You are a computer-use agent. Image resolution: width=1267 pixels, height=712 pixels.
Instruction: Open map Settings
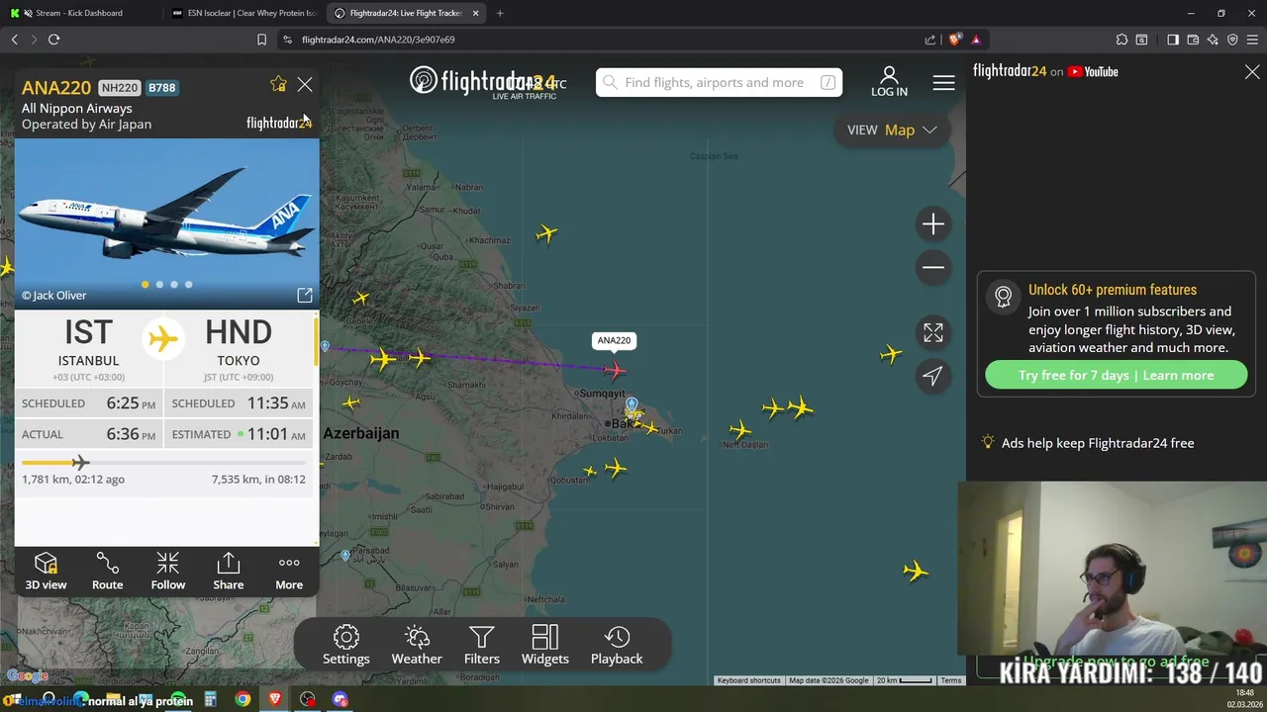coord(346,645)
